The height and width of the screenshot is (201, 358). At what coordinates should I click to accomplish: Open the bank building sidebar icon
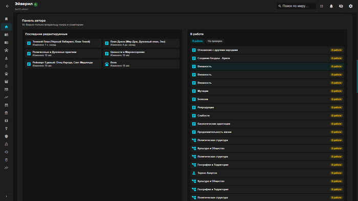[6, 113]
